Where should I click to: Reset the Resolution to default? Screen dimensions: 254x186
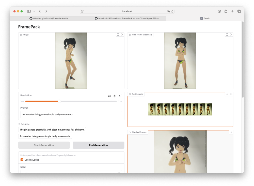[x=120, y=96]
